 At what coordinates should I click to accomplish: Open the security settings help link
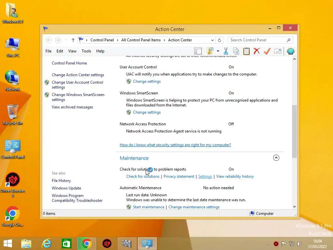coord(175,145)
